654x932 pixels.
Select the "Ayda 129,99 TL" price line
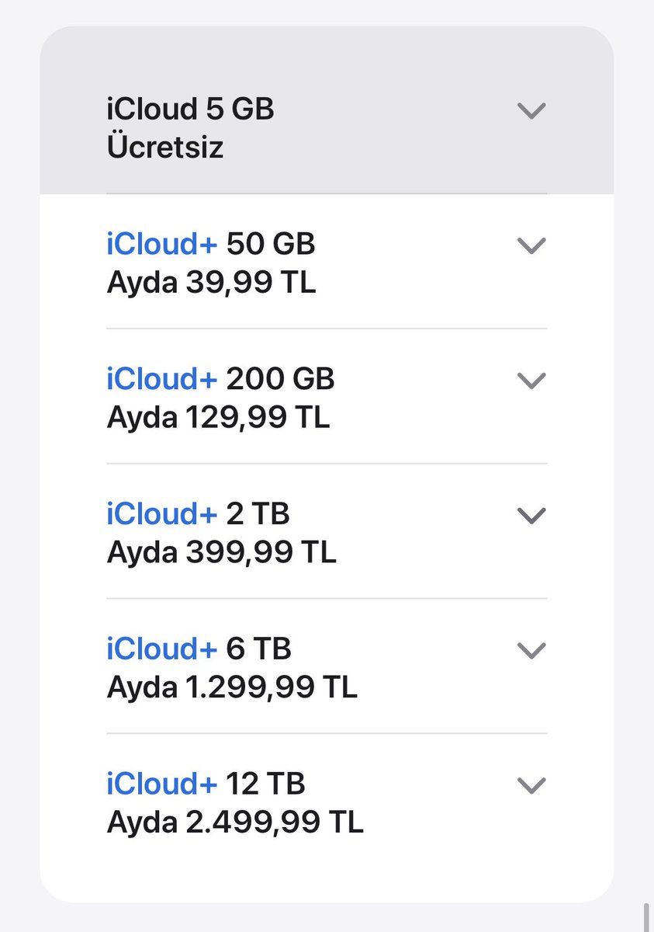pyautogui.click(x=218, y=418)
